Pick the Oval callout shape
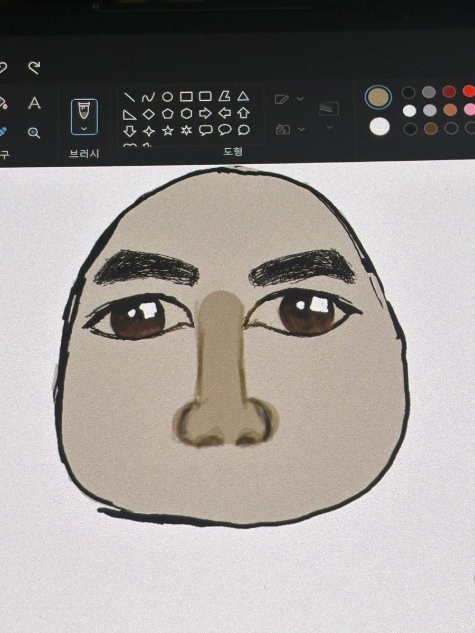Viewport: 475px width, 633px height. click(224, 129)
